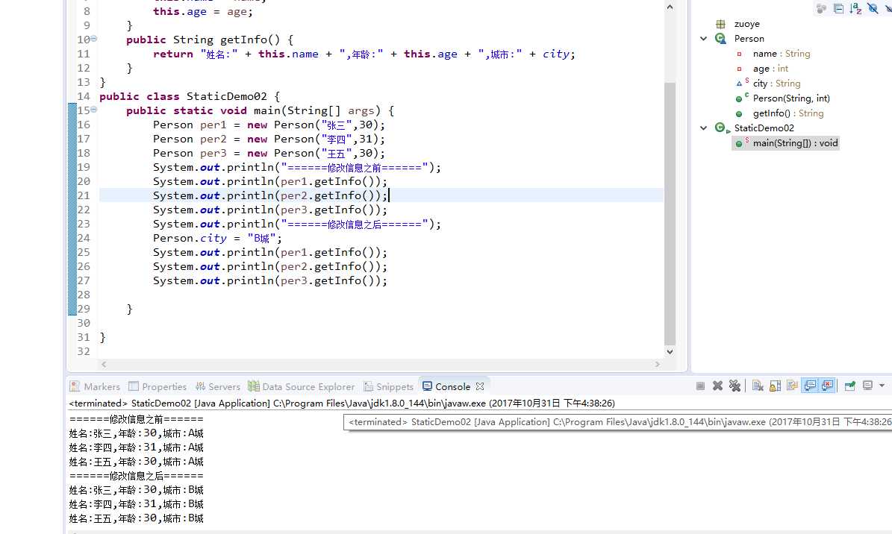
Task: Open the Data Source Explorer tab
Action: 302,387
